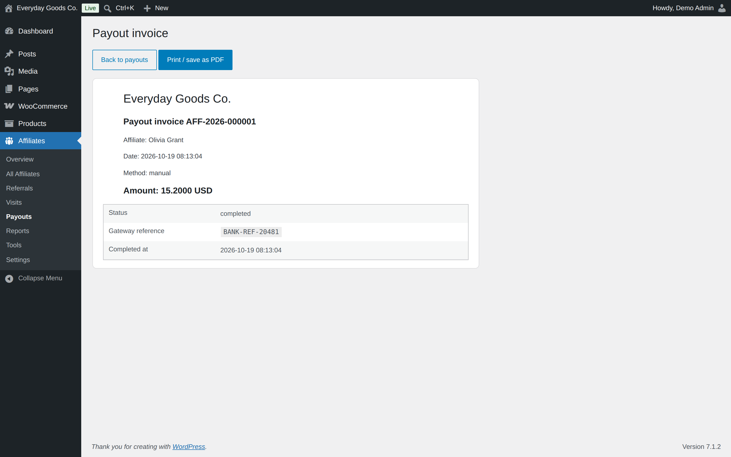Open the Demo Admin user avatar icon

[x=722, y=8]
